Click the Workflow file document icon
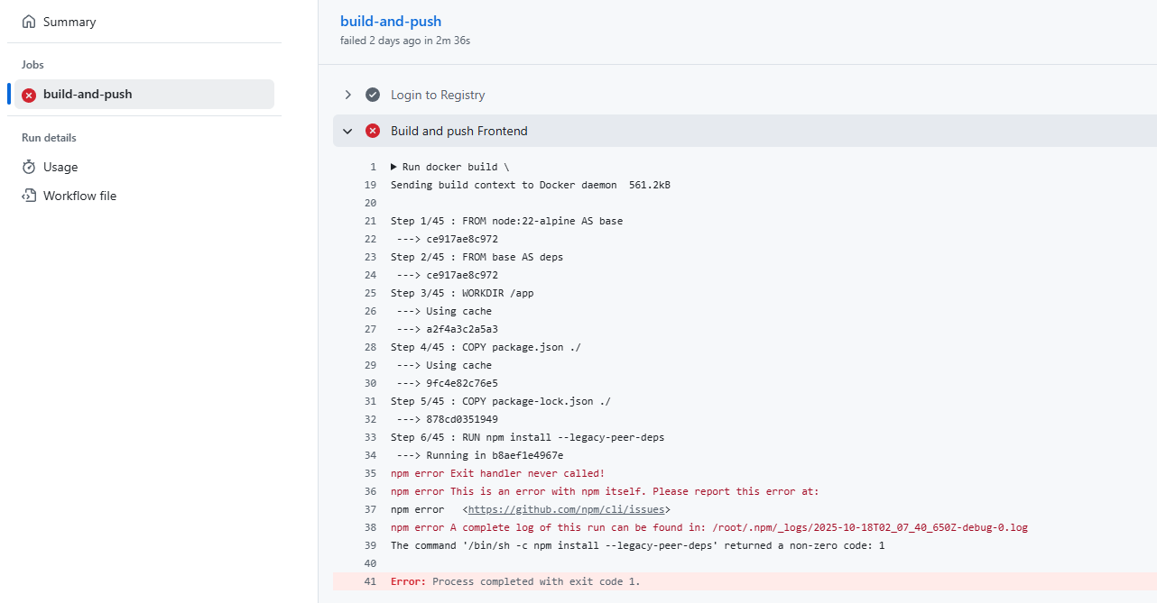1157x603 pixels. pos(30,195)
